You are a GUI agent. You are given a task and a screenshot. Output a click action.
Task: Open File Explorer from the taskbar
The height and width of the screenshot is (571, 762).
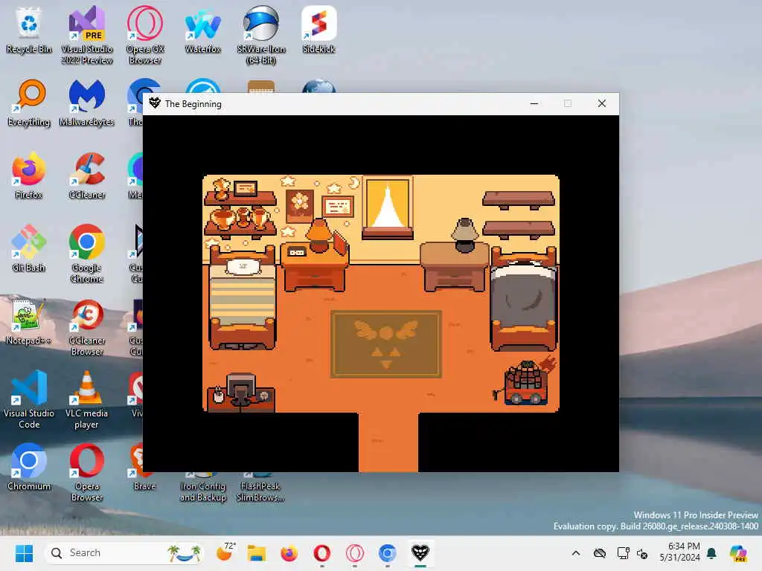pos(256,552)
